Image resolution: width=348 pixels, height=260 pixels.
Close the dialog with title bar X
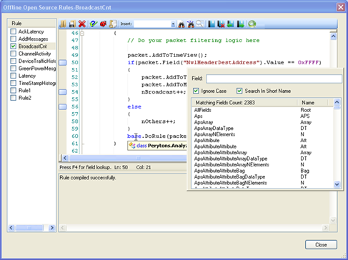(x=341, y=7)
